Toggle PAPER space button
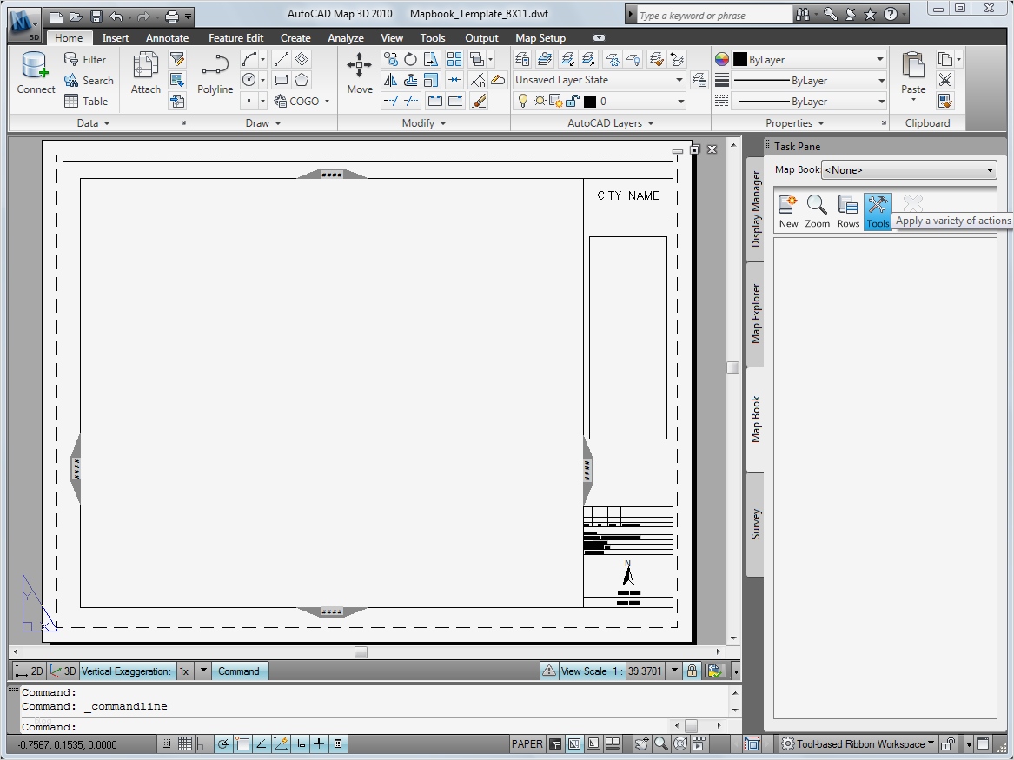 pos(527,743)
